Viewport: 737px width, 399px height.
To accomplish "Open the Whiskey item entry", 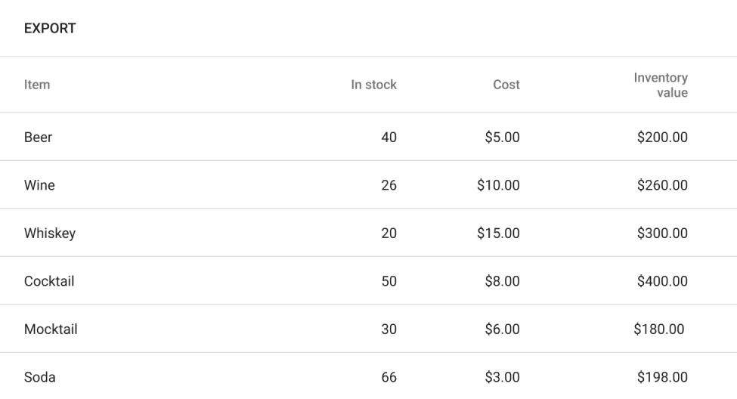I will click(x=50, y=234).
